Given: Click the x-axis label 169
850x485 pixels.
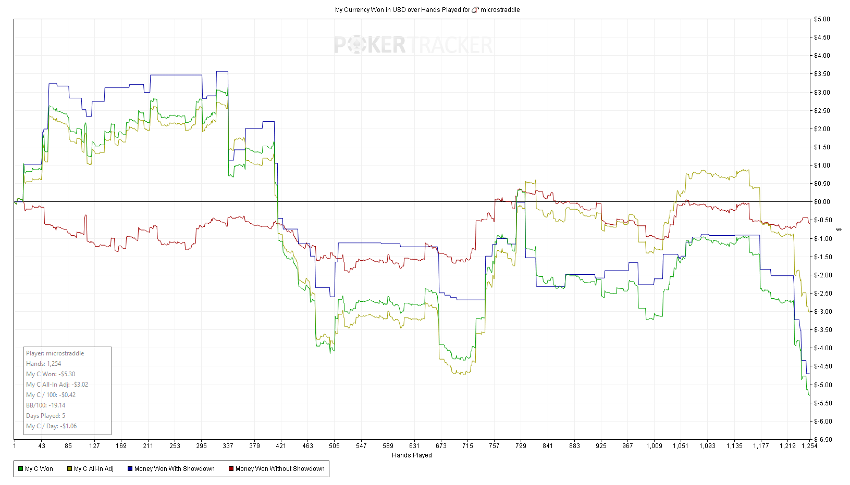Looking at the screenshot, I should tap(121, 446).
